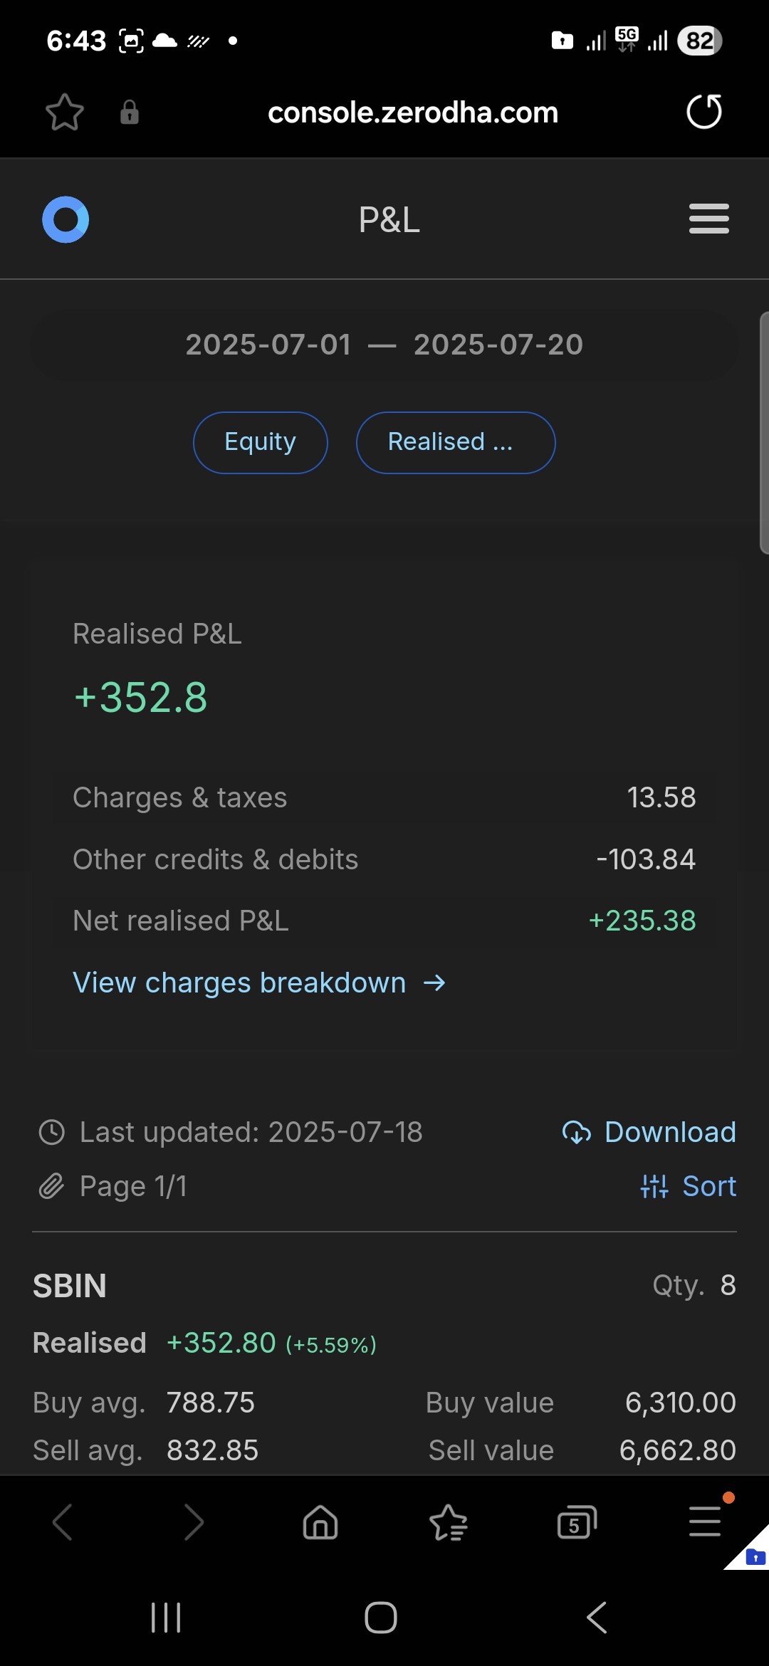Tap the Zerodha Console logo icon
This screenshot has width=769, height=1666.
(66, 219)
